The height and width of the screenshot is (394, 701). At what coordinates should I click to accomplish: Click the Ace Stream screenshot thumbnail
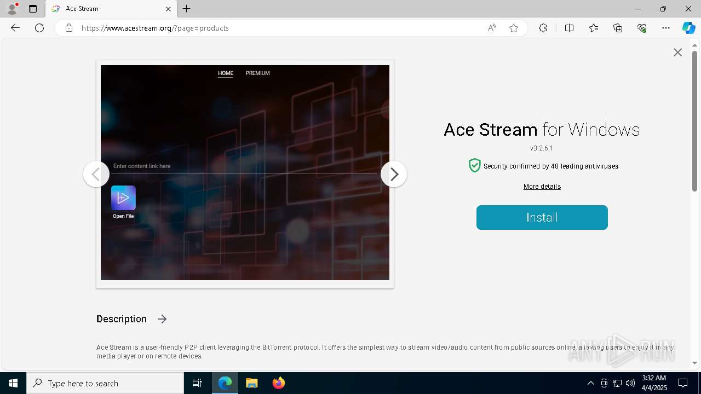tap(245, 172)
